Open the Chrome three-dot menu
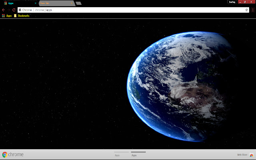The width and height of the screenshot is (256, 160). [x=253, y=10]
